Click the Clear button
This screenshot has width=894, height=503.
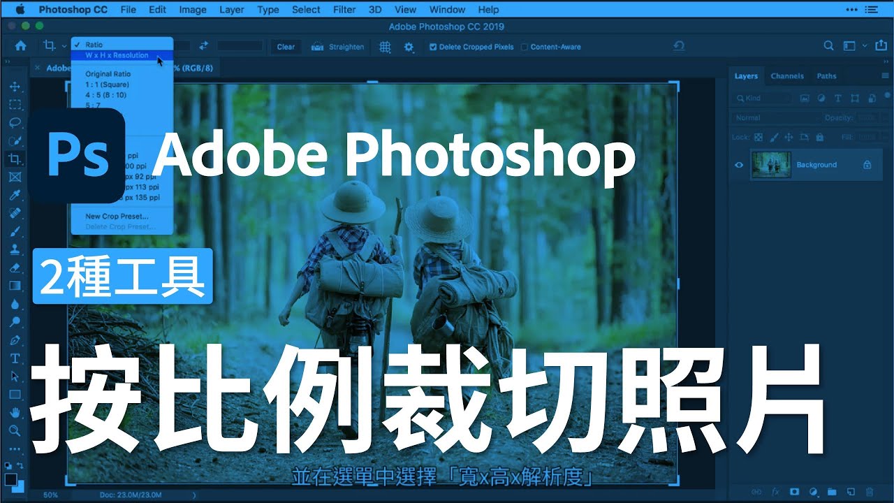pyautogui.click(x=286, y=47)
